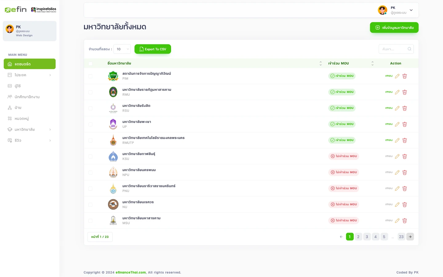Delete RSU university using trash icon
443x277 pixels.
[405, 108]
